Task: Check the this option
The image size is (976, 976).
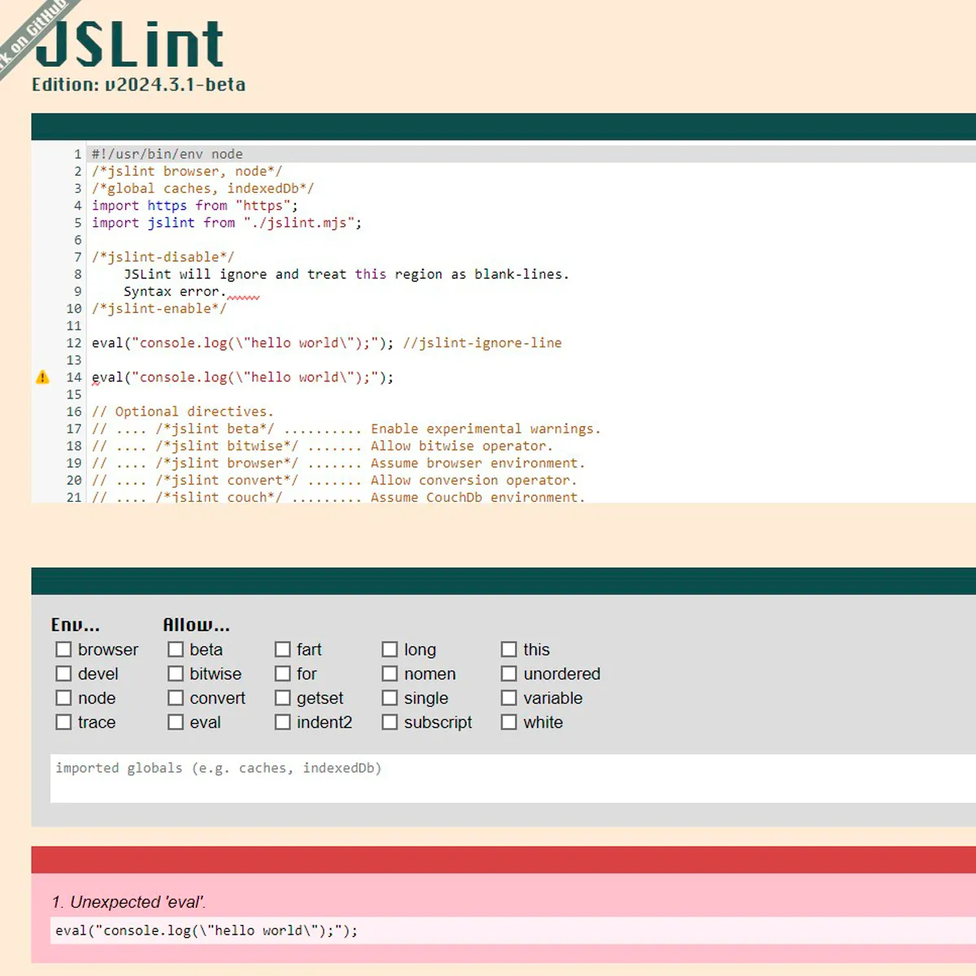Action: (x=509, y=649)
